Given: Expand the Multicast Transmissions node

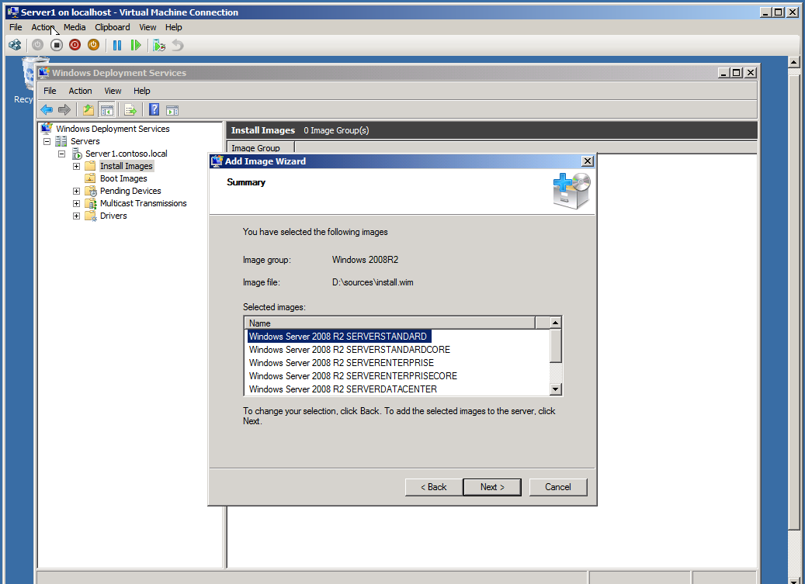Looking at the screenshot, I should pos(76,203).
